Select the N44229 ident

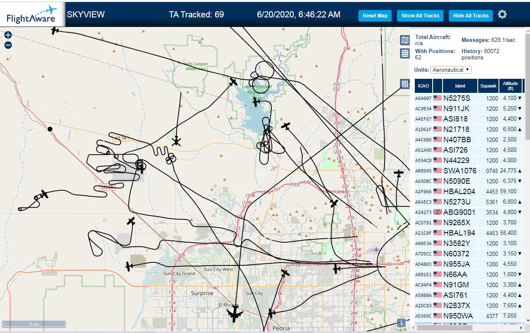[x=457, y=160]
